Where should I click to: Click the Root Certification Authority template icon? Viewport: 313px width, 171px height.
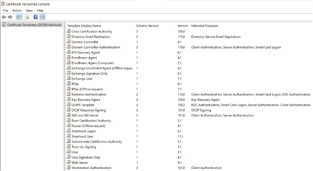tap(69, 121)
